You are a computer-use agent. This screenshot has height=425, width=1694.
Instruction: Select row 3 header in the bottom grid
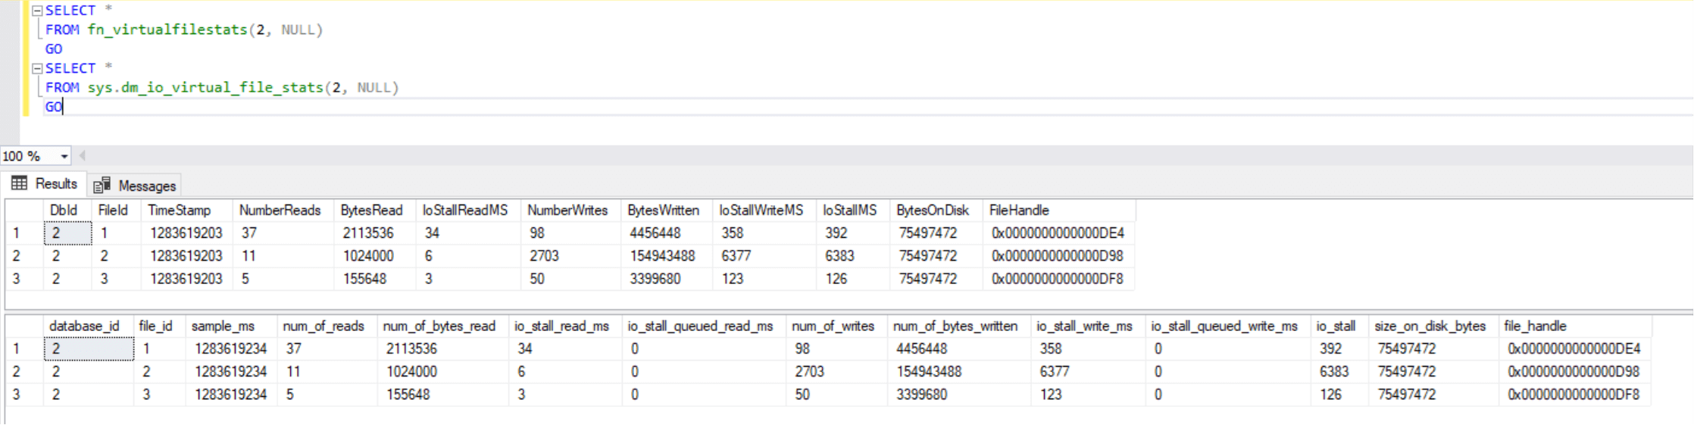tap(17, 395)
